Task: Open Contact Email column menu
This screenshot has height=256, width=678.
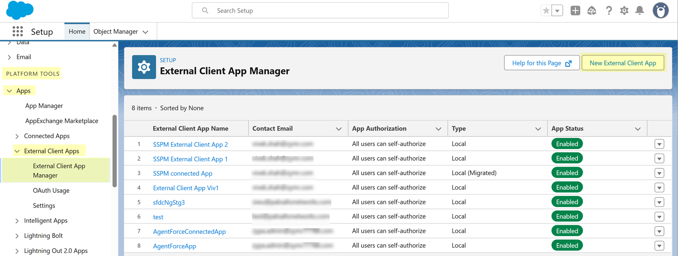Action: tap(339, 129)
